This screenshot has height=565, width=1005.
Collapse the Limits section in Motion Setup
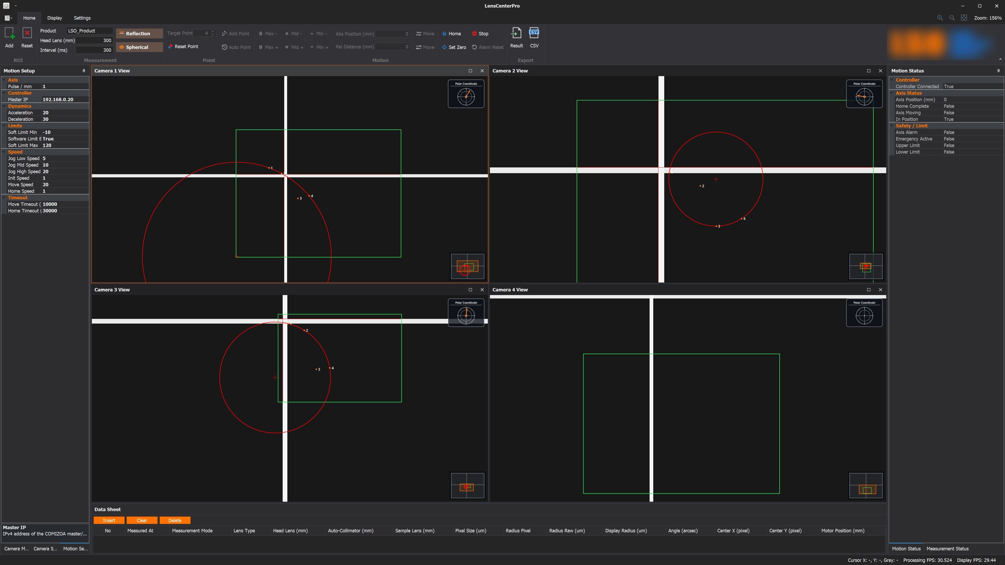point(4,126)
